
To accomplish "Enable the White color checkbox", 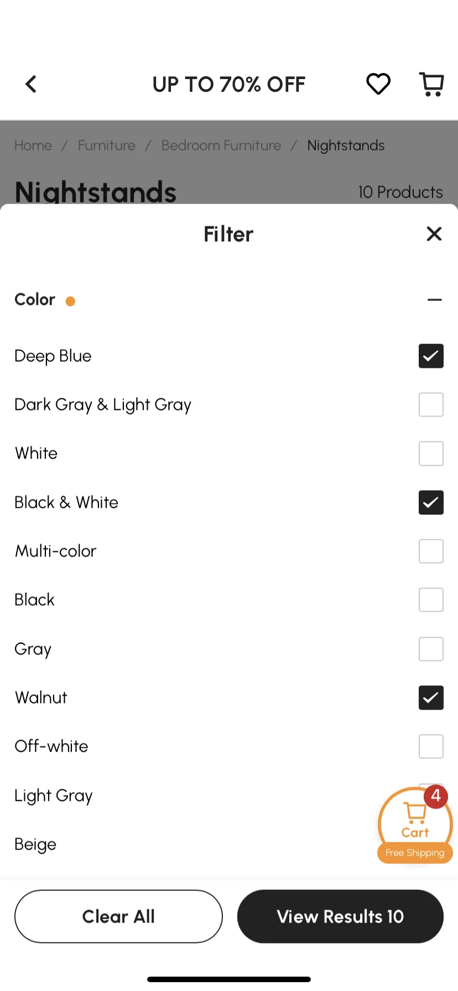I will point(431,453).
